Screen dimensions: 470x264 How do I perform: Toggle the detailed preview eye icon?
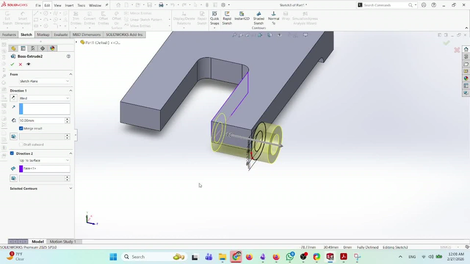pos(28,65)
